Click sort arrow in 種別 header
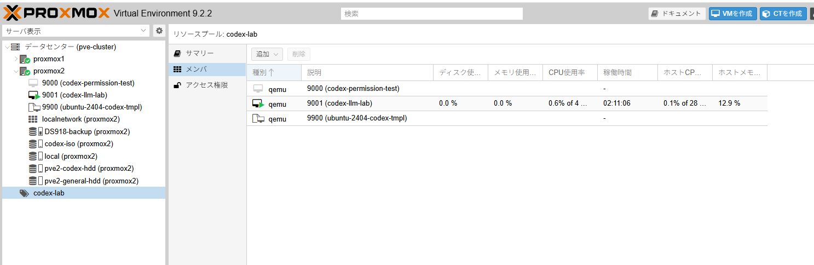 coord(271,72)
